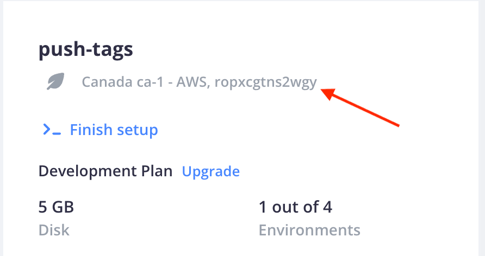Click the word Canada in region line
Image resolution: width=485 pixels, height=256 pixels.
pyautogui.click(x=107, y=82)
